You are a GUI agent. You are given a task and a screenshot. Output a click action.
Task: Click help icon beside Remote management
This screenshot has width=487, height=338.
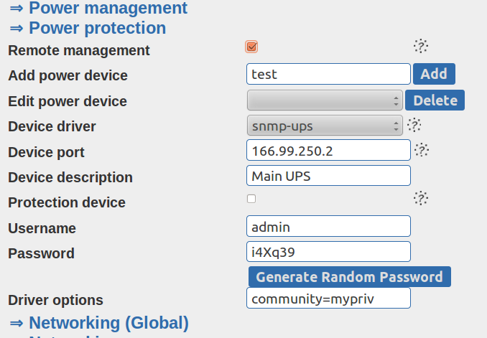pyautogui.click(x=421, y=47)
